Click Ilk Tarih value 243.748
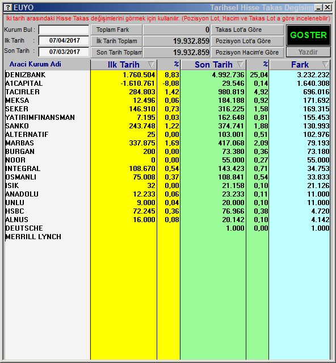336x363 pixels. [142, 126]
